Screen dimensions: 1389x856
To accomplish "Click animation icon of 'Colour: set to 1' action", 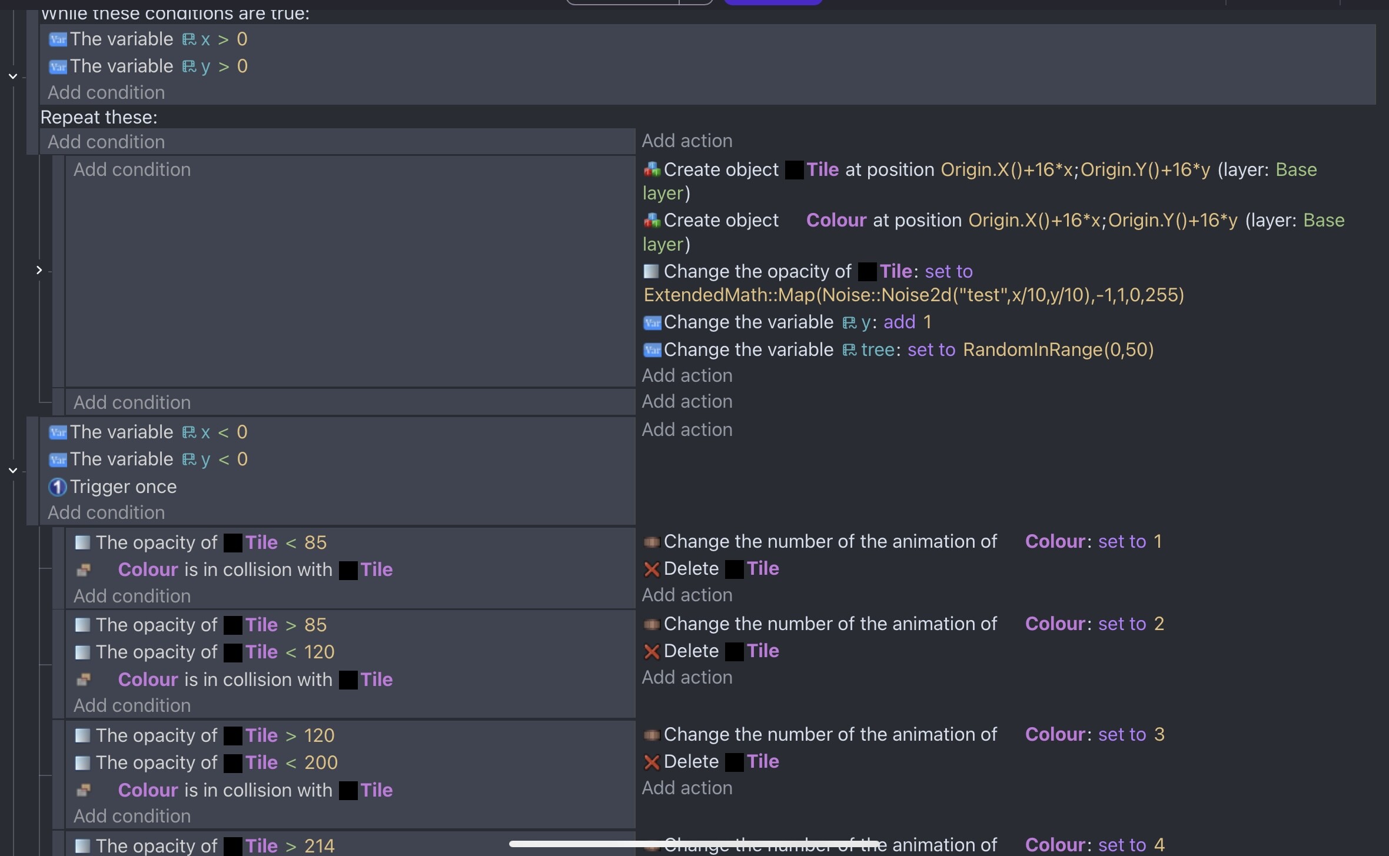I will click(652, 542).
